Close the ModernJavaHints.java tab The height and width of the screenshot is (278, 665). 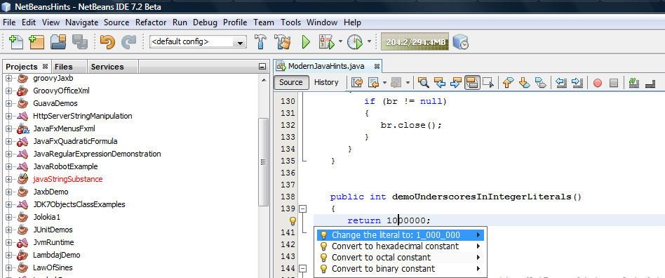[x=376, y=66]
